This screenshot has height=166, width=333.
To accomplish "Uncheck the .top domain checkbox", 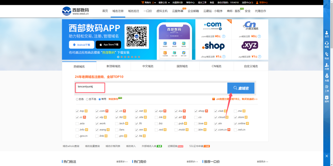I will (x=77, y=111).
